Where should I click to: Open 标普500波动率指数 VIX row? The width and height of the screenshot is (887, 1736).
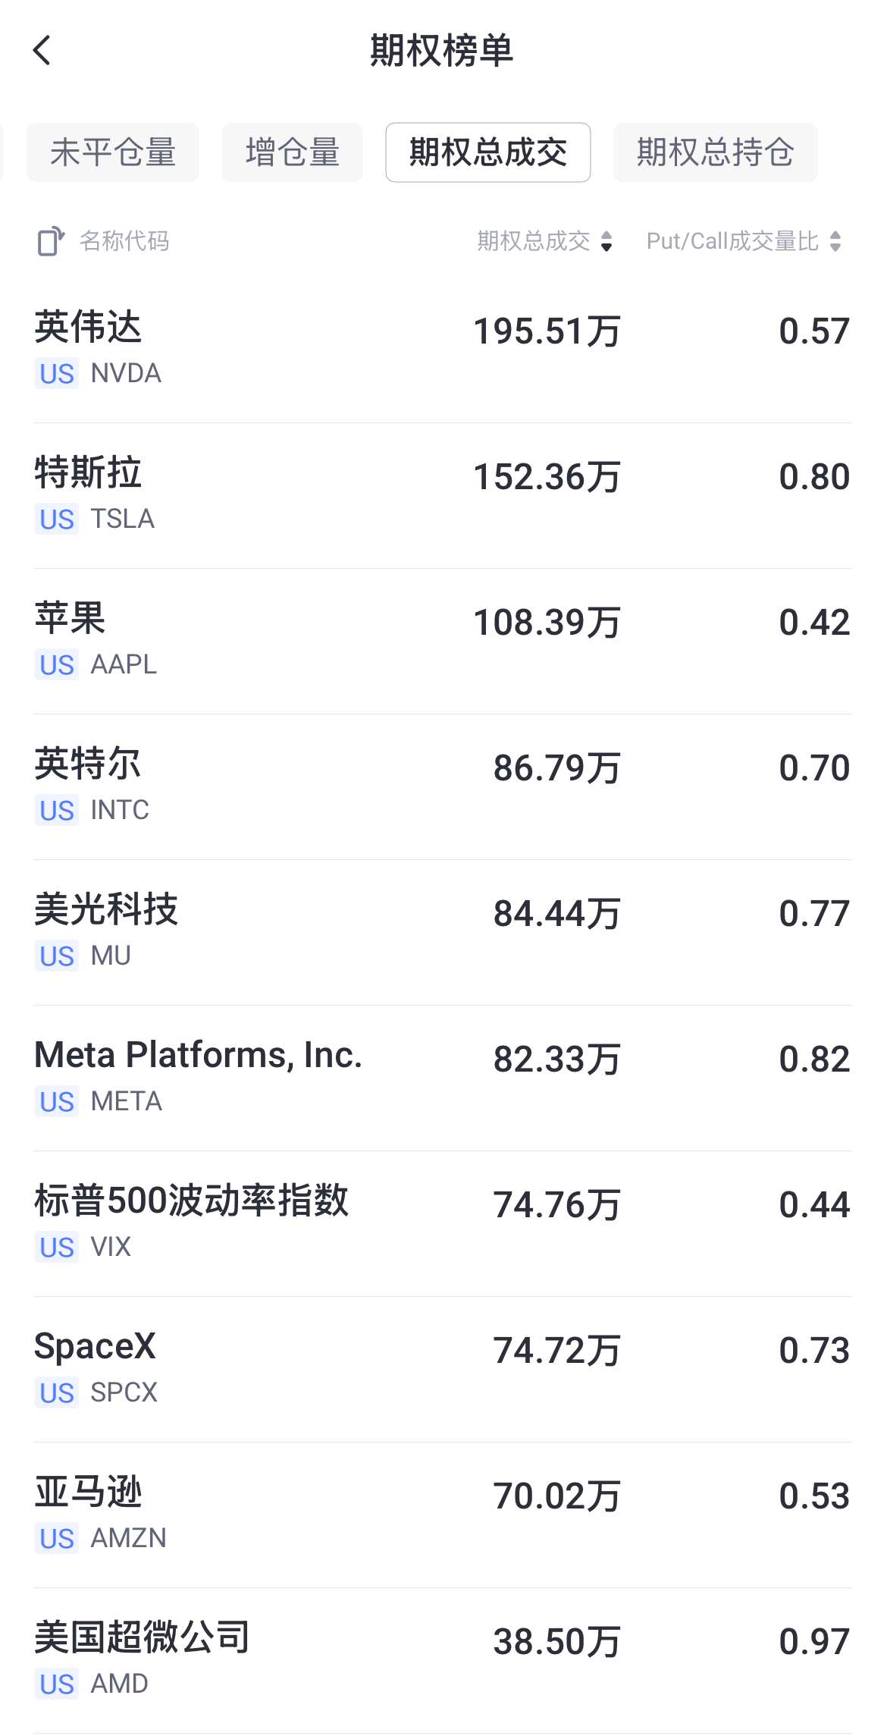(443, 1224)
